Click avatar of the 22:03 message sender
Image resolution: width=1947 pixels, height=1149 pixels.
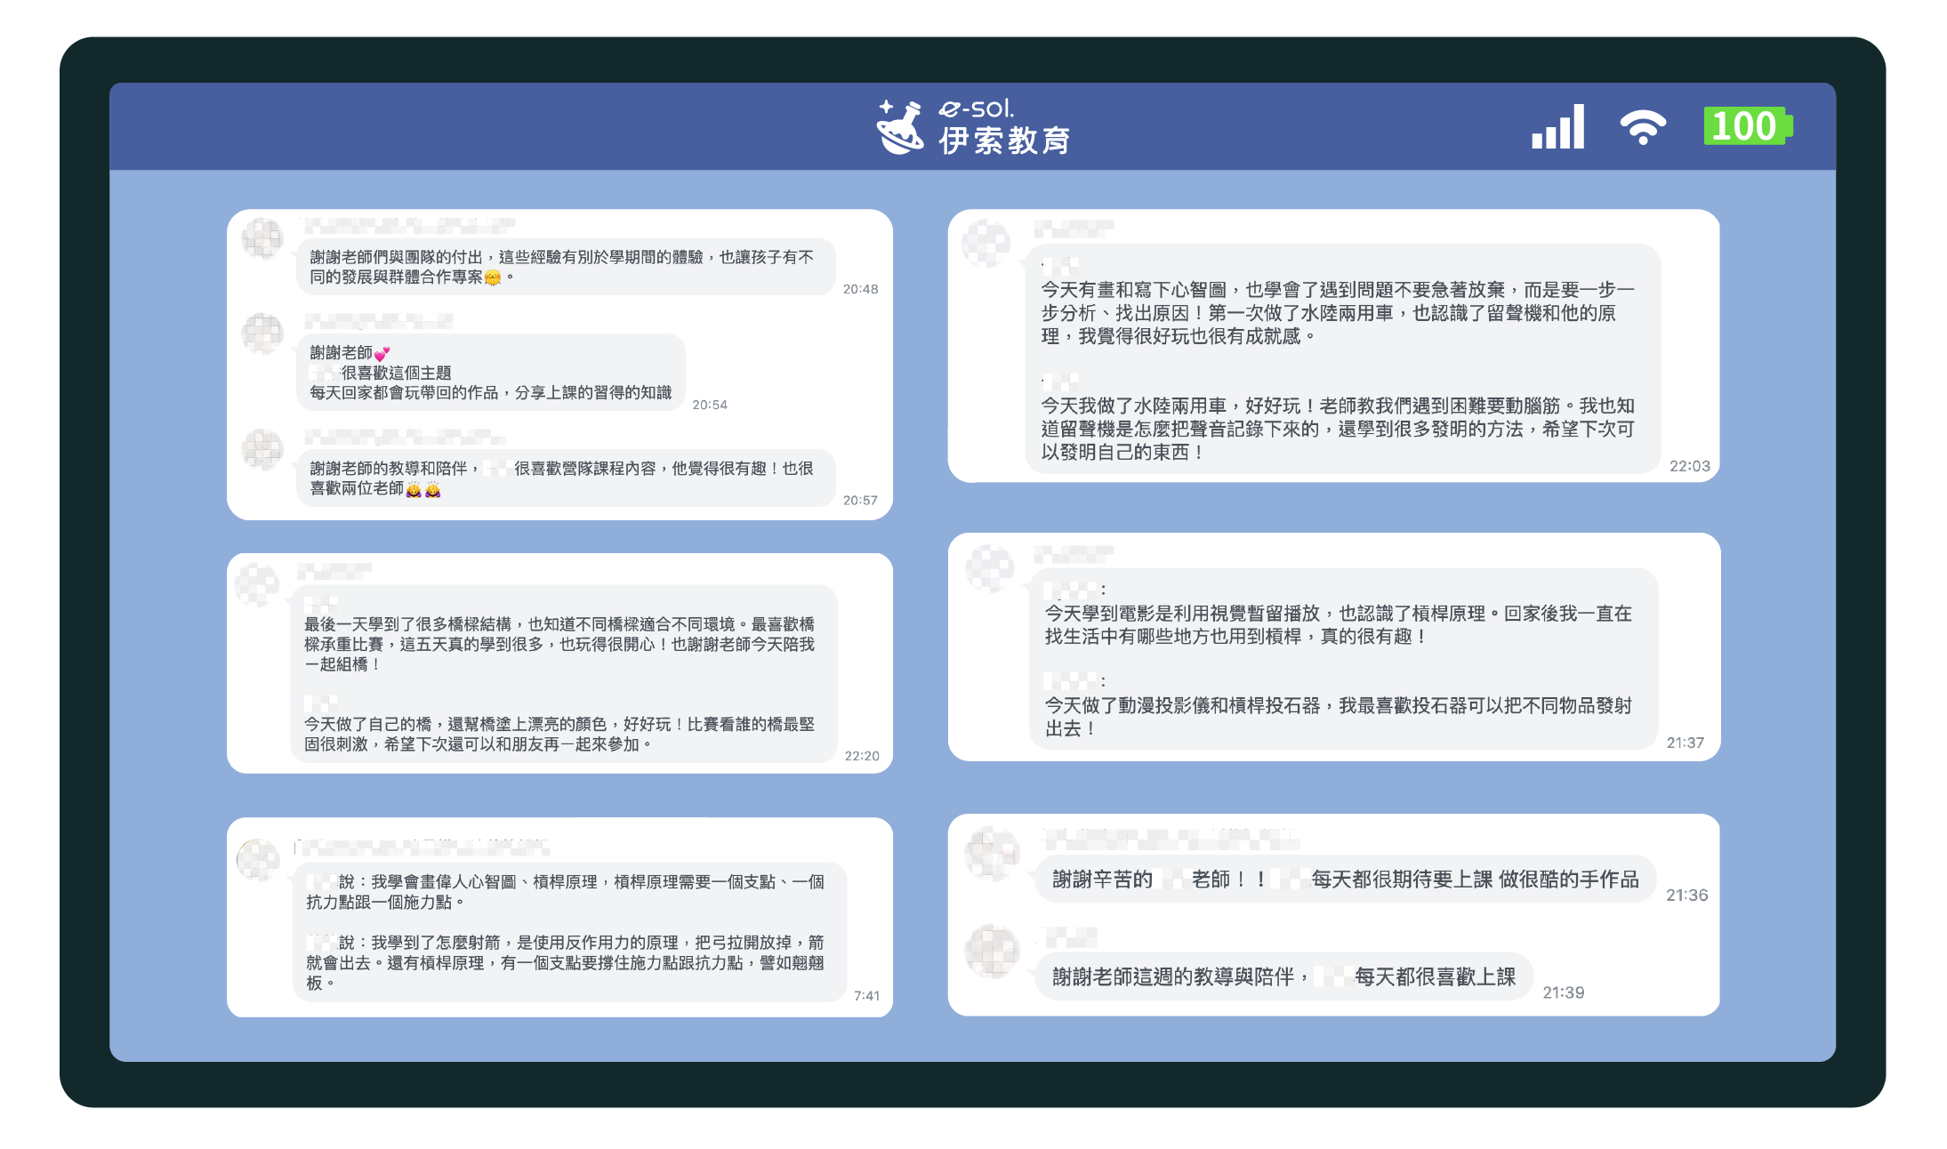click(986, 243)
